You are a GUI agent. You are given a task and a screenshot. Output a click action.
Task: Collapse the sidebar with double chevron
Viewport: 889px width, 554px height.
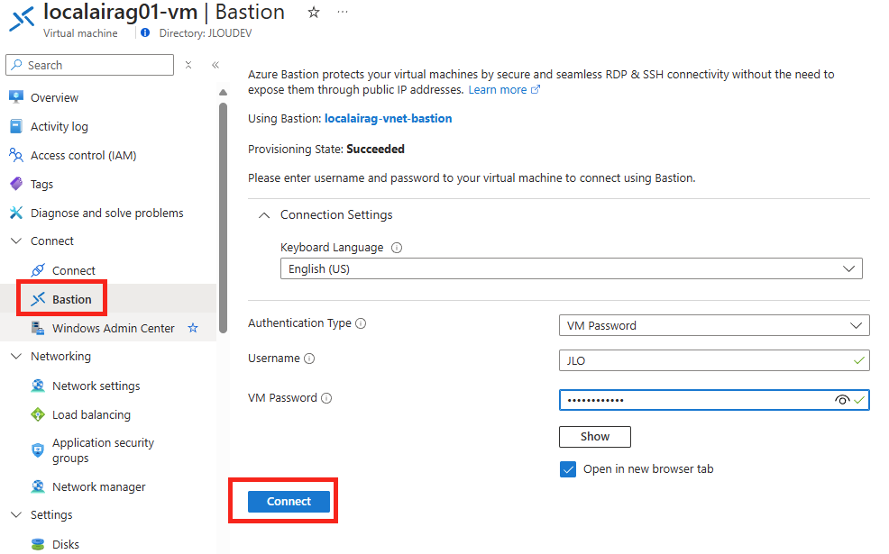215,65
